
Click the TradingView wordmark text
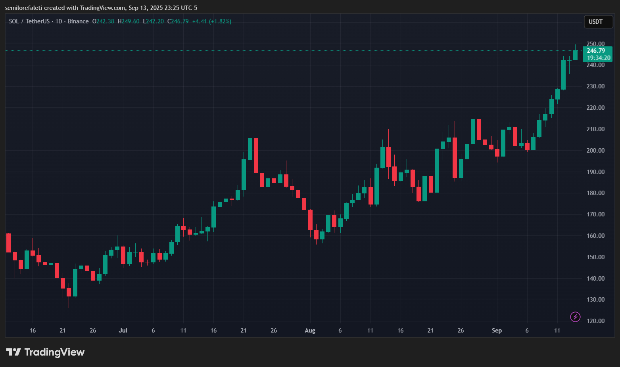pos(54,352)
